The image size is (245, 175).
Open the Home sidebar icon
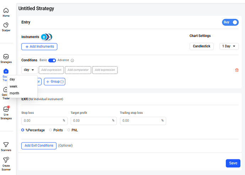tap(6, 11)
